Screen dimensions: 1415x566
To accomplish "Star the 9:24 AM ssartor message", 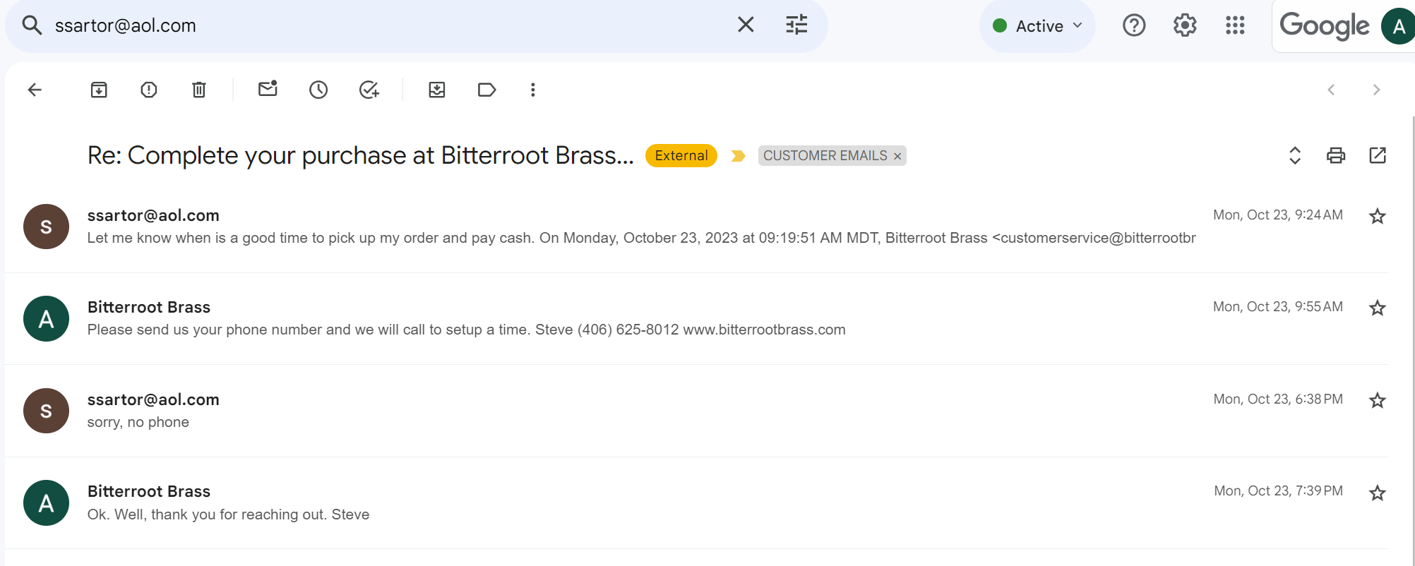I will pyautogui.click(x=1378, y=216).
